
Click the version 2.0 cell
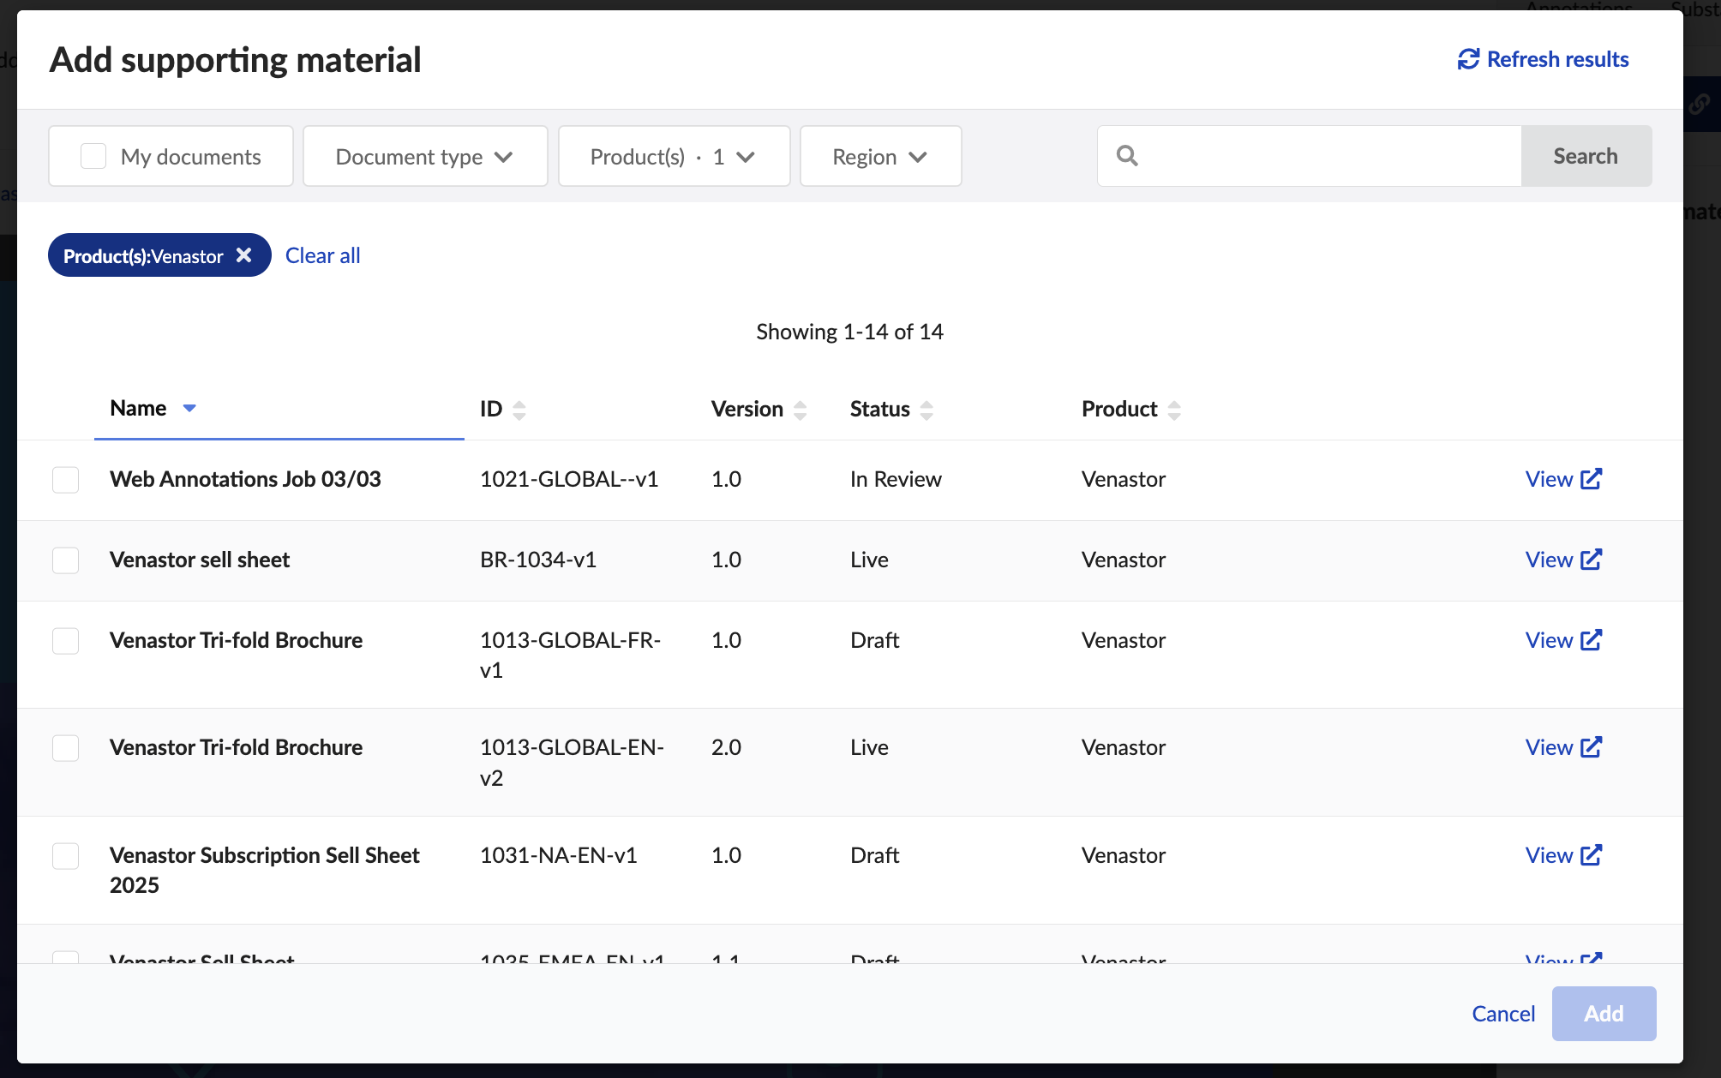726,747
